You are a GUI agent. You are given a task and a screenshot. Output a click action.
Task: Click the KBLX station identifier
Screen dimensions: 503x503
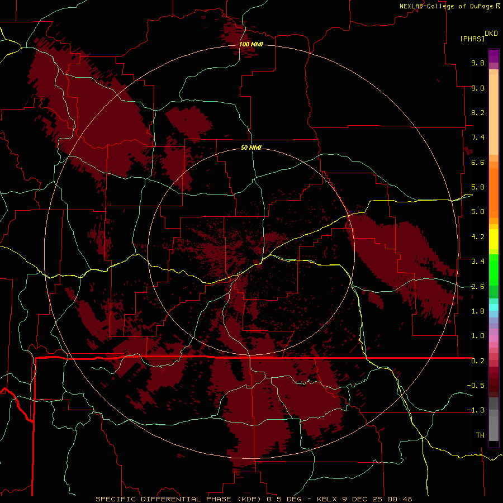pos(326,499)
